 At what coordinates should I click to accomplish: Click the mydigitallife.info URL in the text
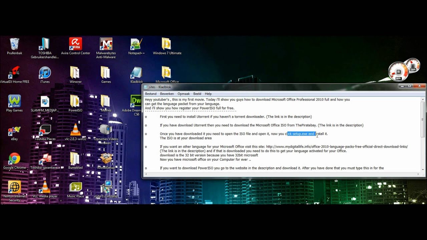tap(337, 147)
